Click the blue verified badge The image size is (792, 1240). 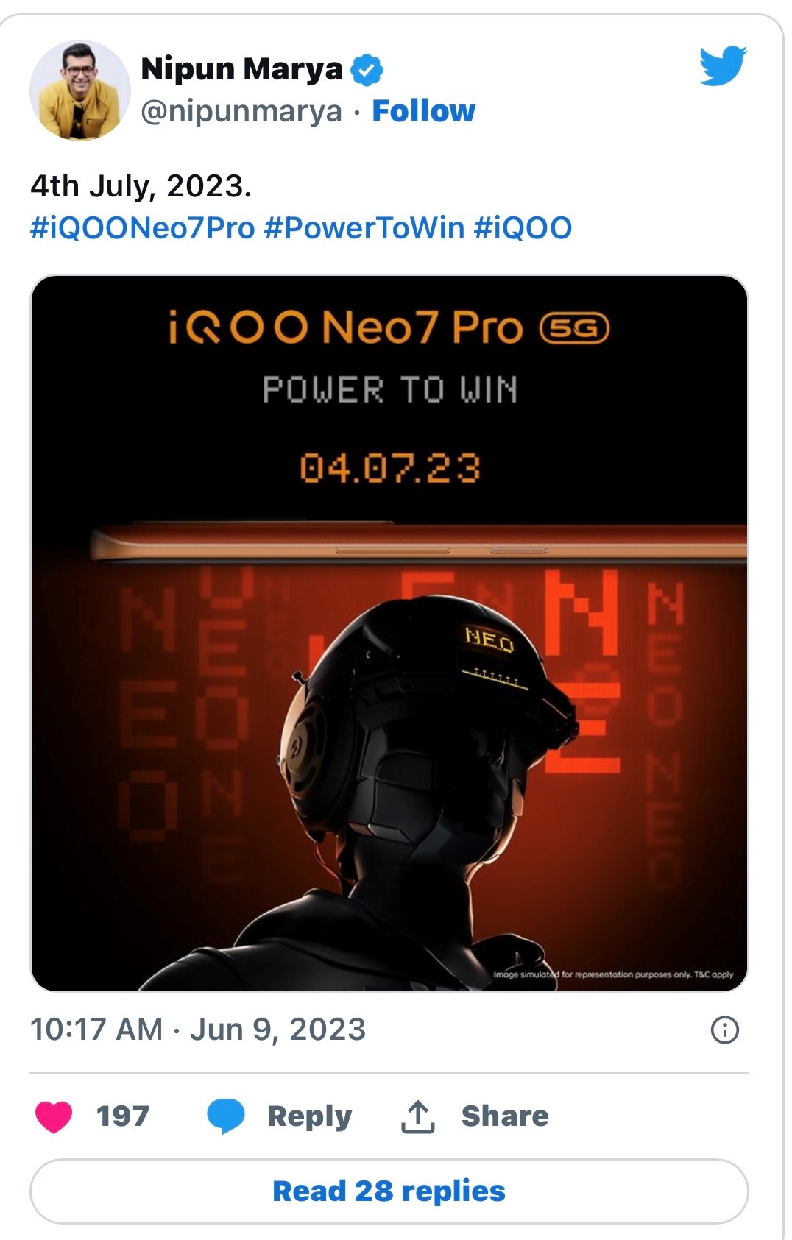click(x=367, y=70)
